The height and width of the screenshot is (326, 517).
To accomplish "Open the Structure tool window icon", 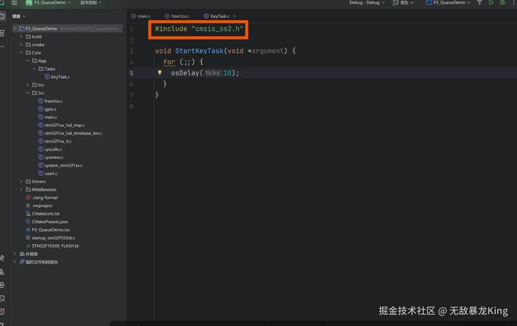I will 2,33.
